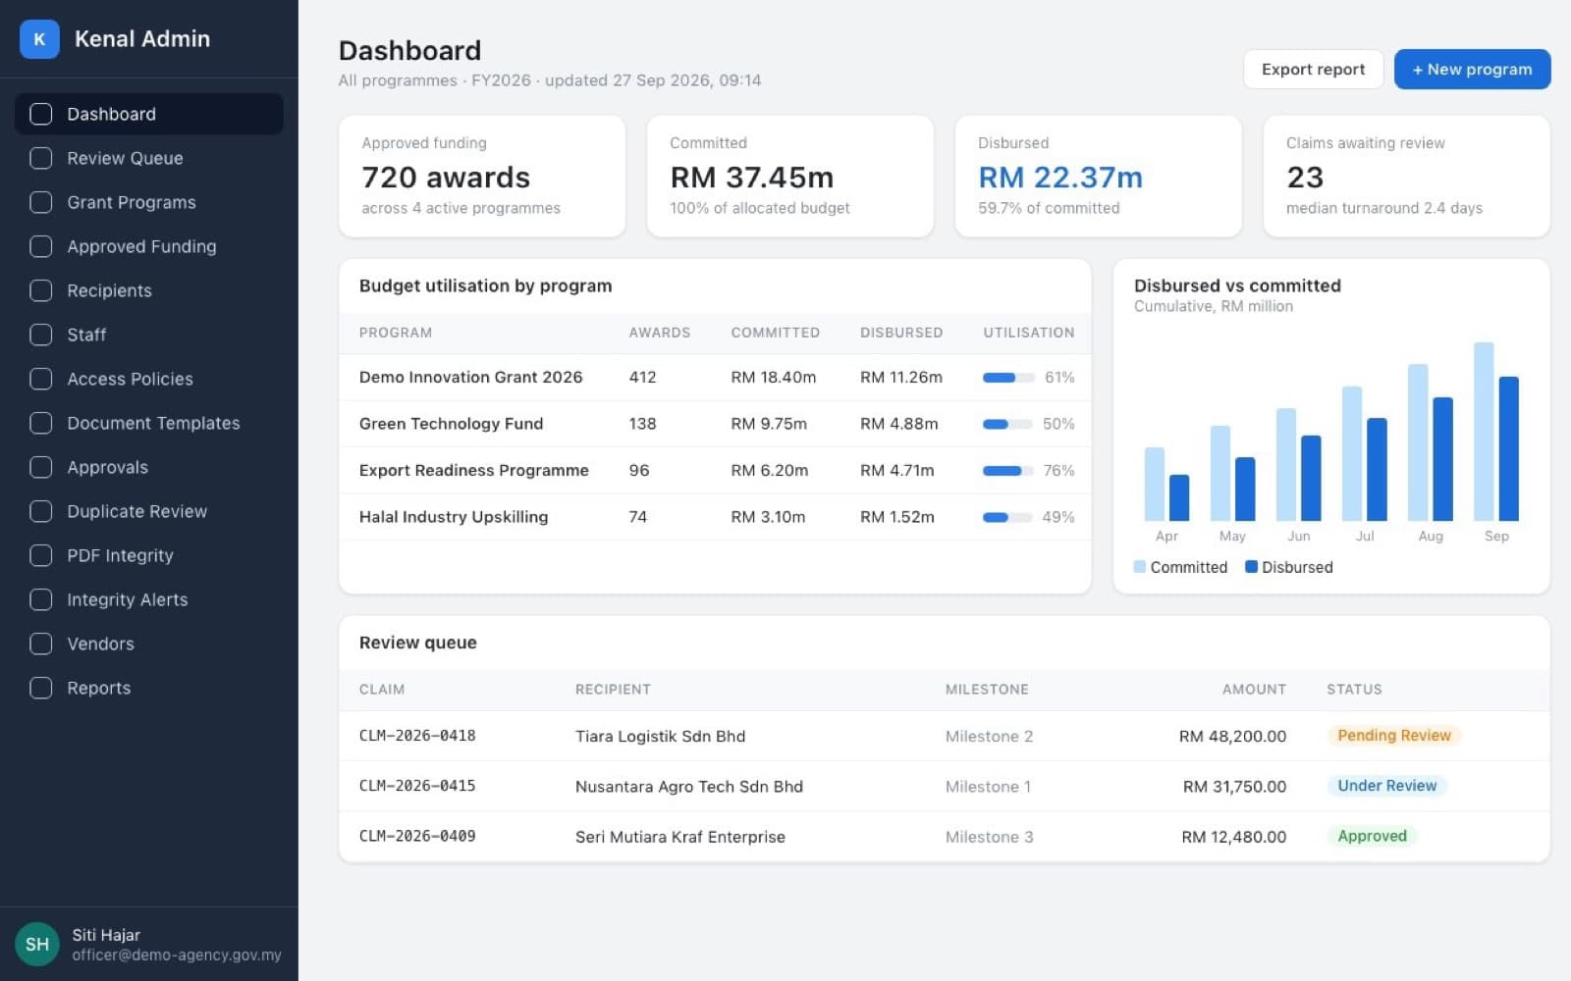Select the Green Technology Fund program name
This screenshot has width=1571, height=981.
451,424
